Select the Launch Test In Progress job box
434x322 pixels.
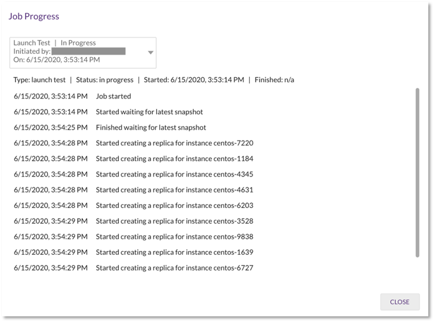[x=83, y=53]
